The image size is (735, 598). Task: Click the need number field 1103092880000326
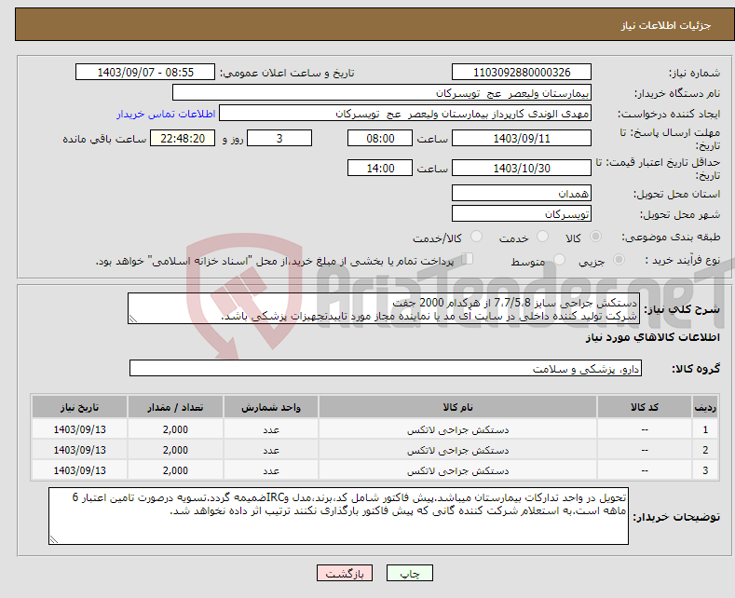(522, 72)
